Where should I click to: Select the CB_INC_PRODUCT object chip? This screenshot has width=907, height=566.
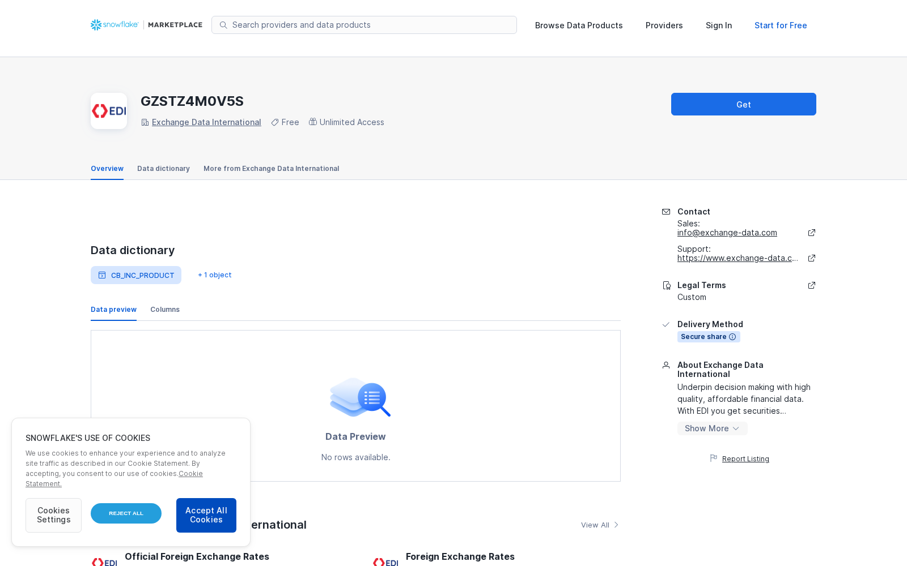pyautogui.click(x=136, y=275)
